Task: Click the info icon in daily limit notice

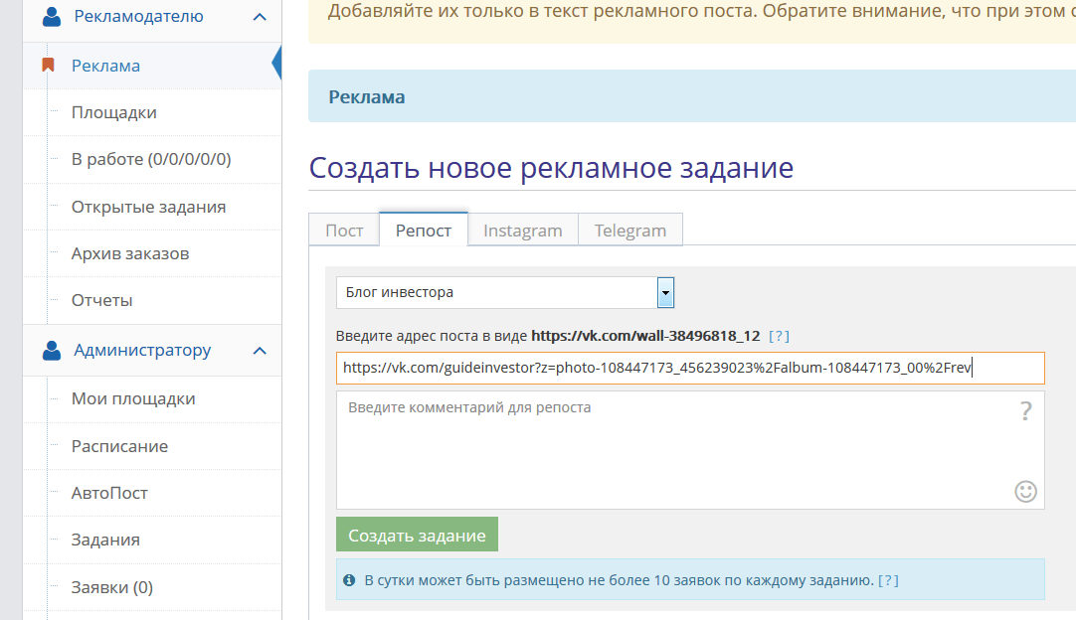Action: [349, 579]
